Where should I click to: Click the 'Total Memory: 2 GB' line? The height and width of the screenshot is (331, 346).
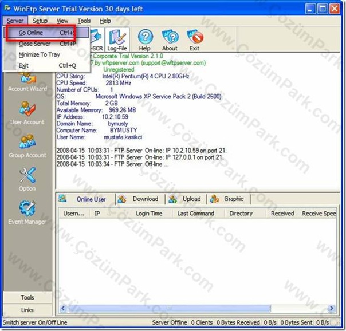[87, 103]
